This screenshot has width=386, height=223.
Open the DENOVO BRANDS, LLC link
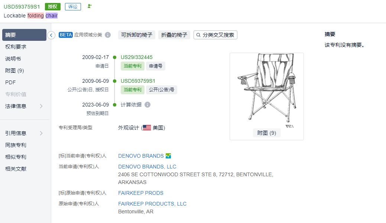pyautogui.click(x=147, y=167)
